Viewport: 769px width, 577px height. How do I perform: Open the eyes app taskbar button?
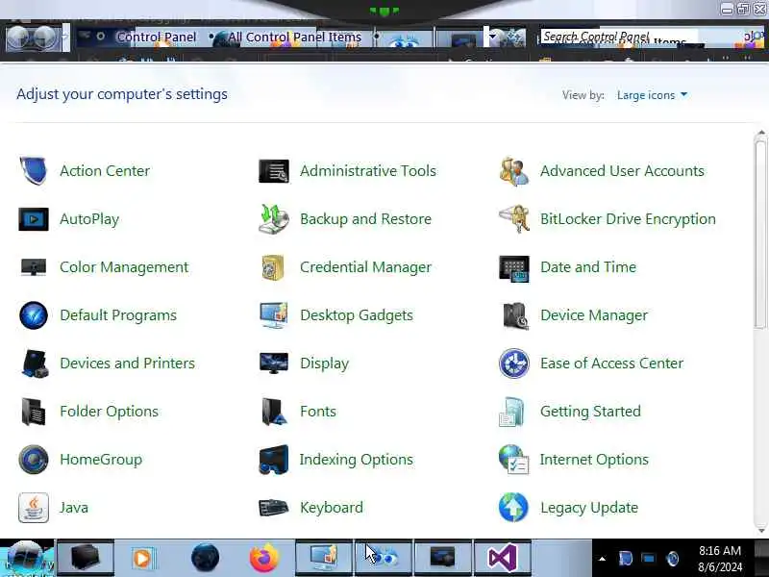[x=384, y=558]
